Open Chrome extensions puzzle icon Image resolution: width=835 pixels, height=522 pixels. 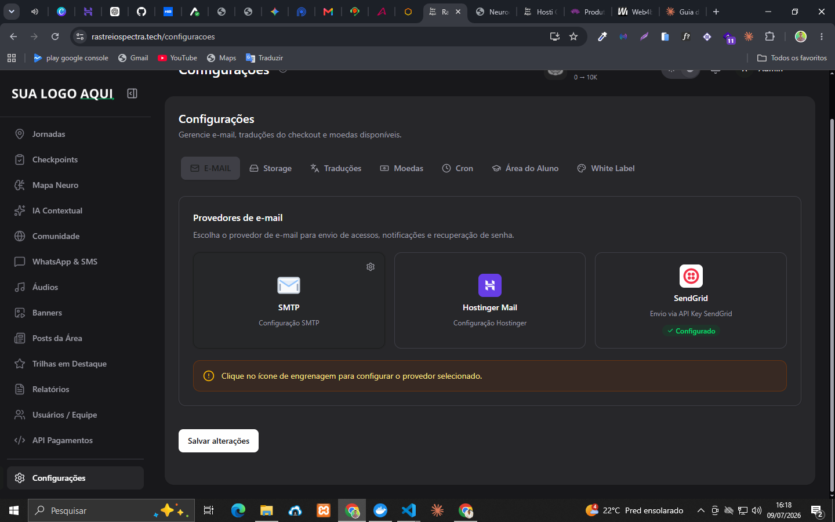coord(769,37)
